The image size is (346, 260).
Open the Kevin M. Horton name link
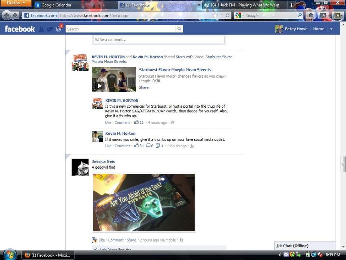point(120,133)
